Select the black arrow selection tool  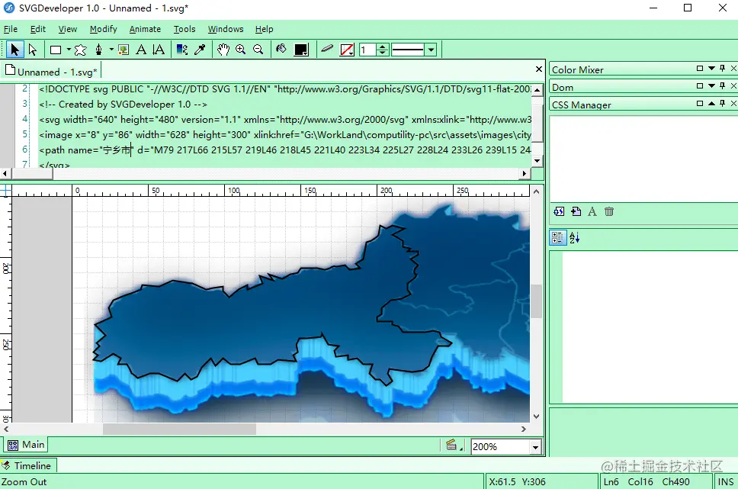(14, 50)
